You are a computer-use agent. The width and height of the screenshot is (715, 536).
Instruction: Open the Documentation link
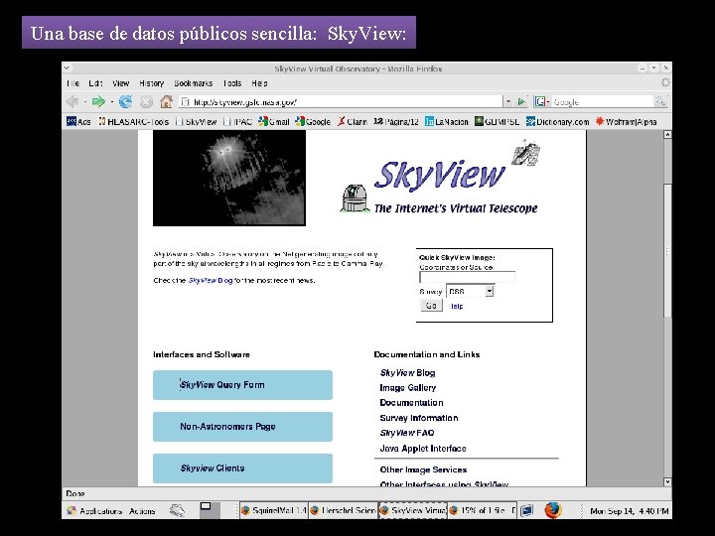(411, 403)
